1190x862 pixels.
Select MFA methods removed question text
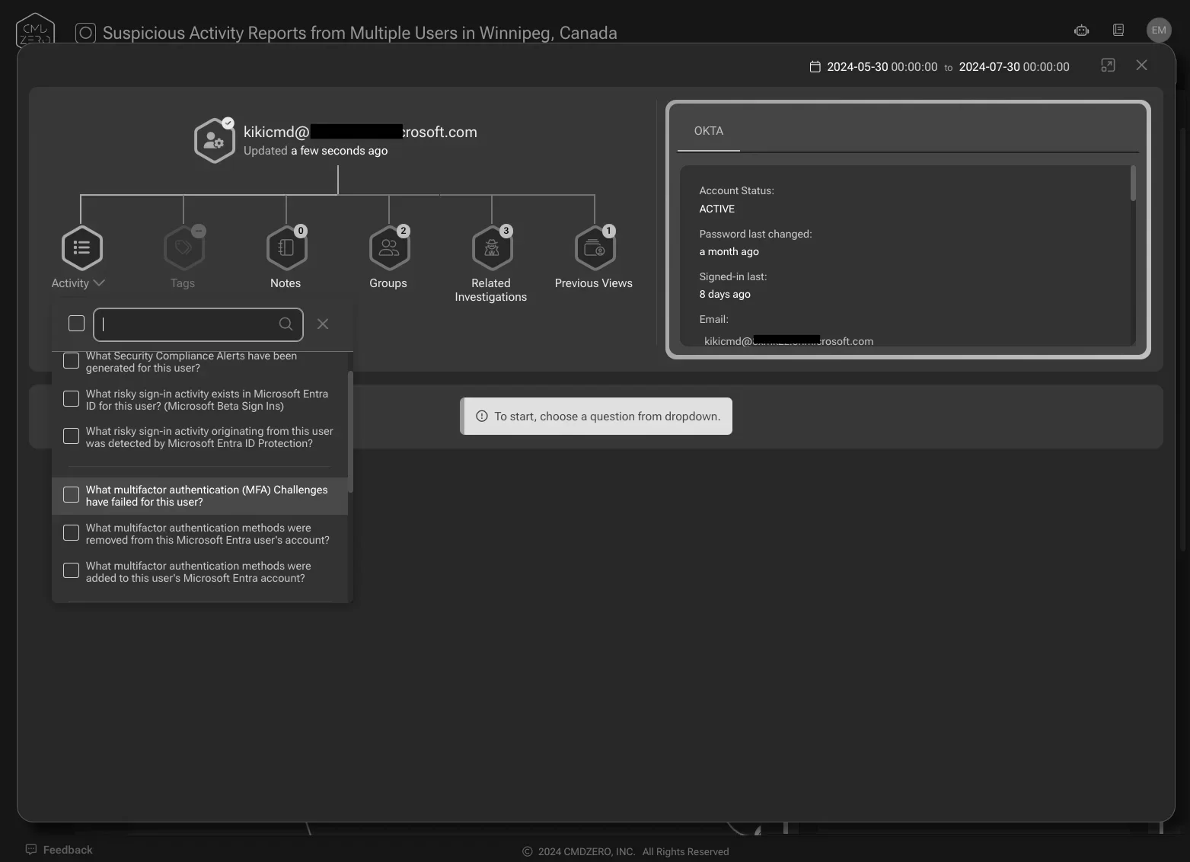(208, 534)
